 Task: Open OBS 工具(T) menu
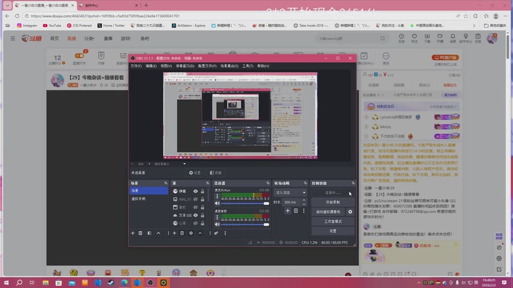pyautogui.click(x=248, y=66)
